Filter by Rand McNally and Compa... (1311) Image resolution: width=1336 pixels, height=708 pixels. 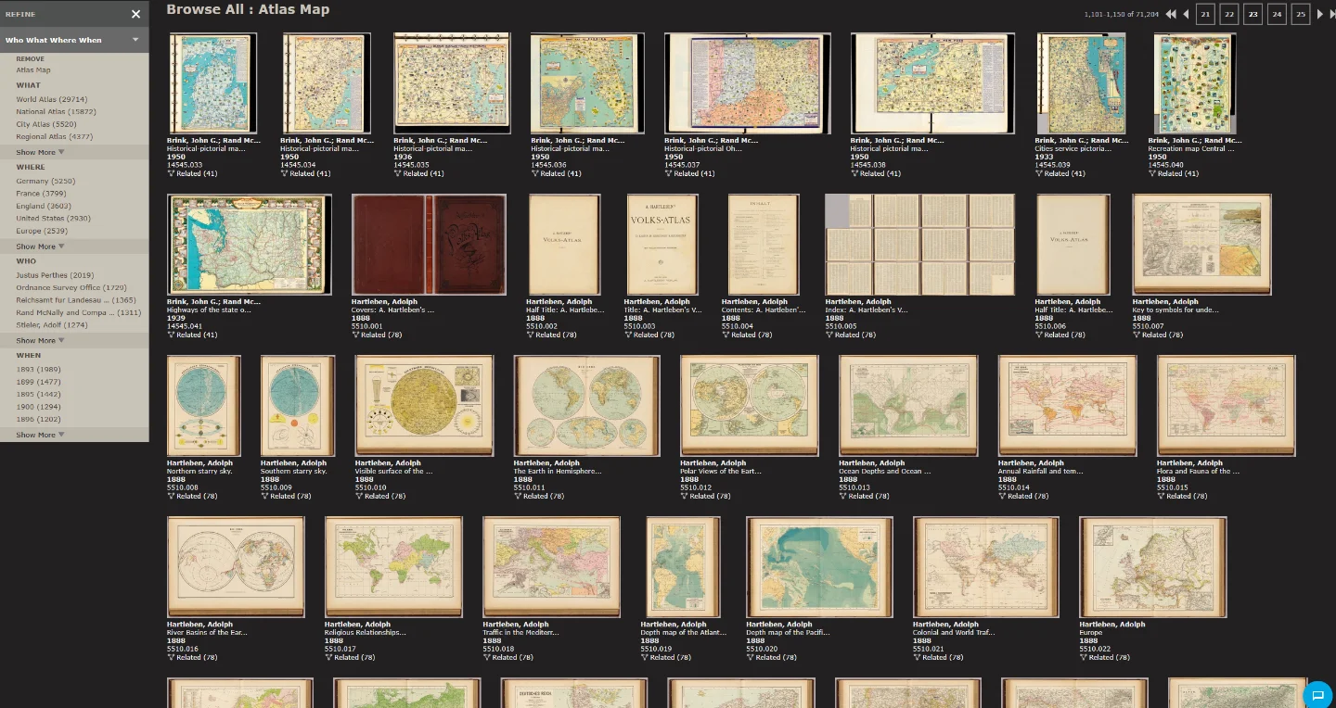click(x=79, y=312)
